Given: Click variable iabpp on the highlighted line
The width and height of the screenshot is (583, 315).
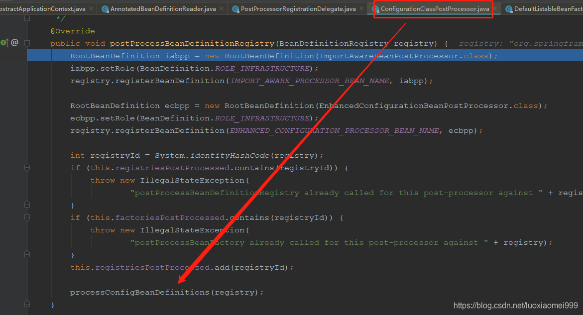Looking at the screenshot, I should tap(177, 56).
